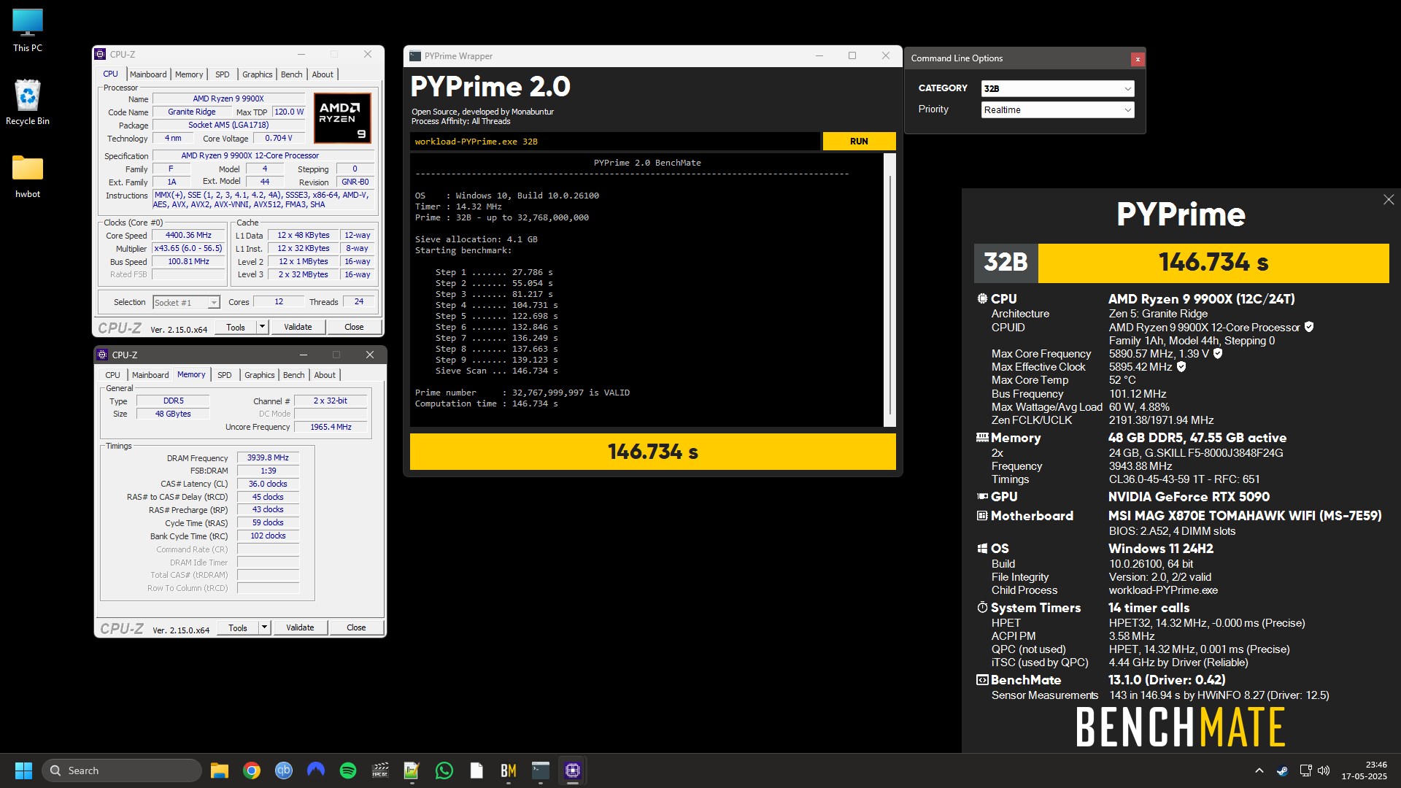Open network status tray icon

point(1305,770)
